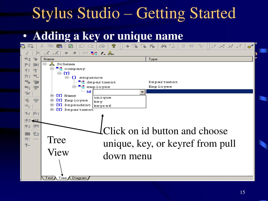
Task: Expand the Name type node
Action: click(x=52, y=96)
